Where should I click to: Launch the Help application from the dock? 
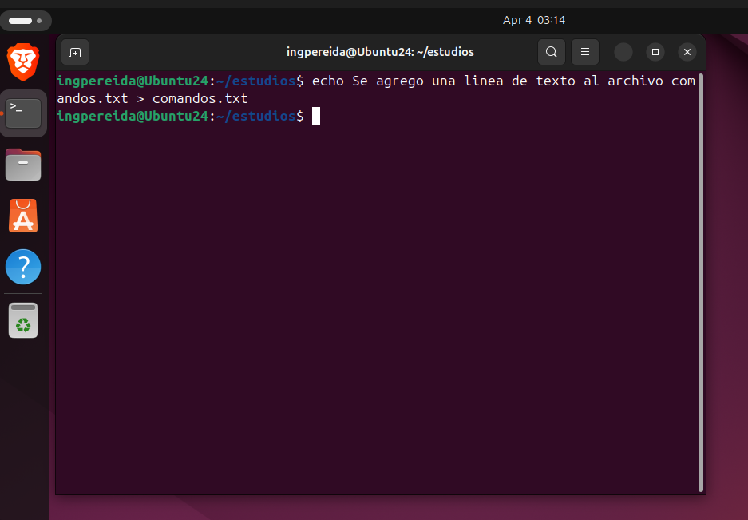23,267
